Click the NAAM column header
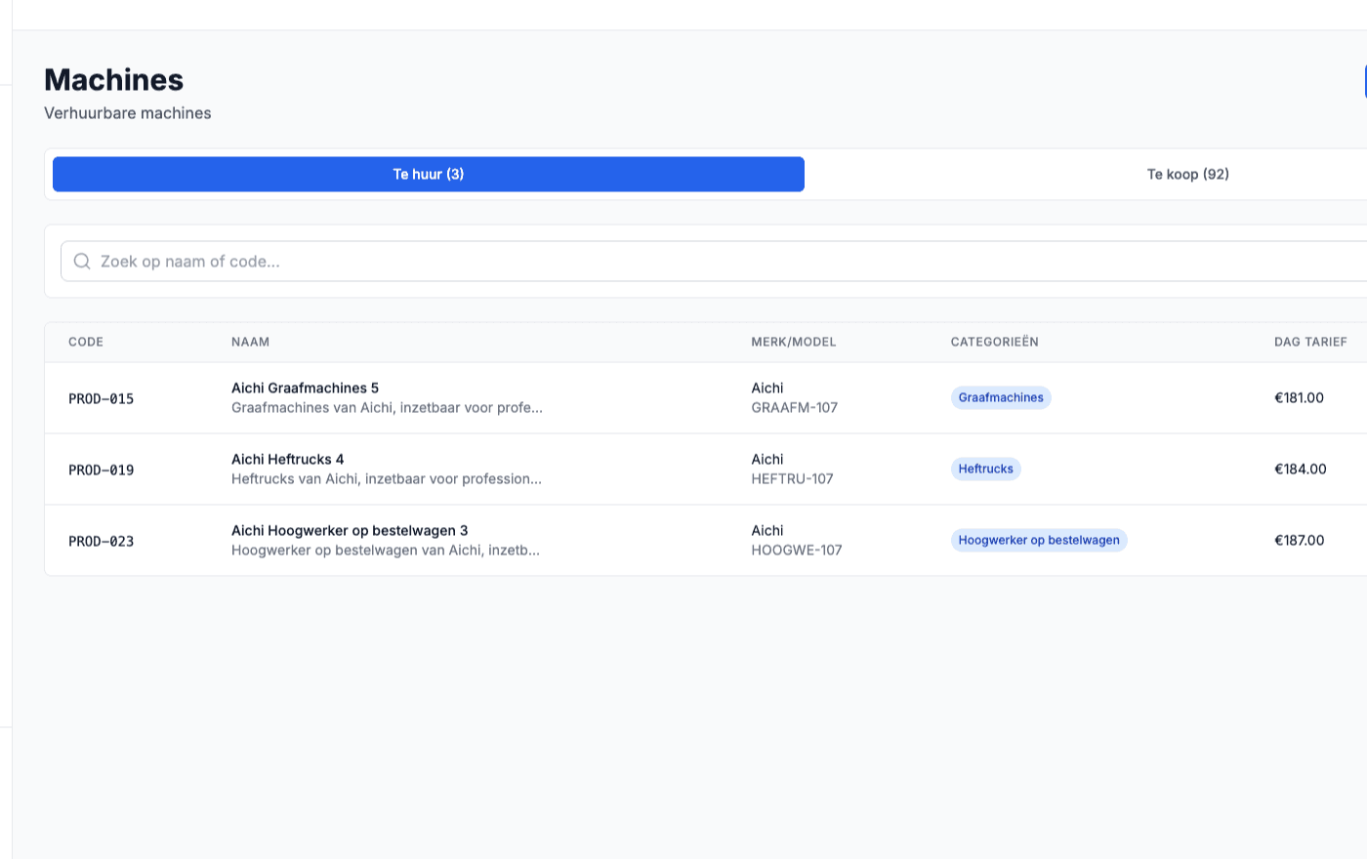The height and width of the screenshot is (859, 1367). [x=250, y=342]
